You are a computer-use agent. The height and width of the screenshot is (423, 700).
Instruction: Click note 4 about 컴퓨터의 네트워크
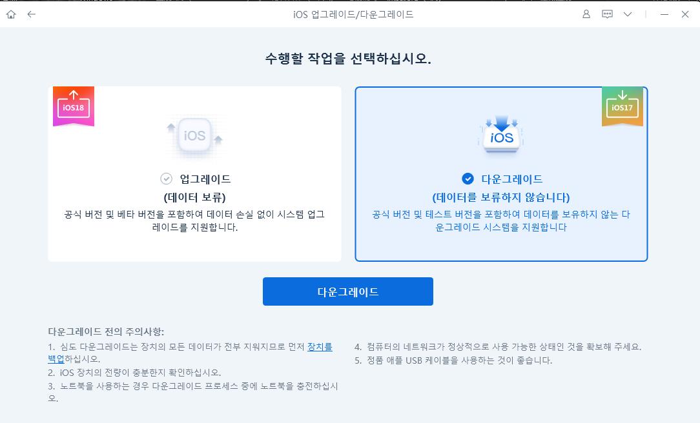498,347
